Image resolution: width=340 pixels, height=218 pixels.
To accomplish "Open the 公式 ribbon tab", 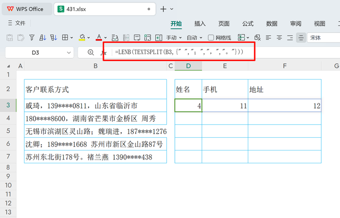I will (248, 23).
